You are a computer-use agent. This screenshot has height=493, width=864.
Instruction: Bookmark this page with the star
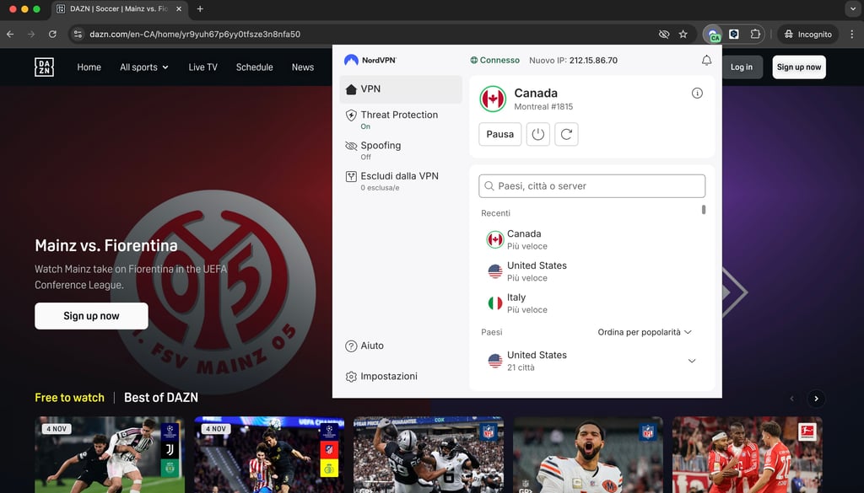tap(683, 34)
